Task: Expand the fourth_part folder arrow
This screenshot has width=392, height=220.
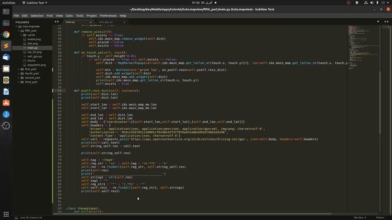Action: [19, 73]
